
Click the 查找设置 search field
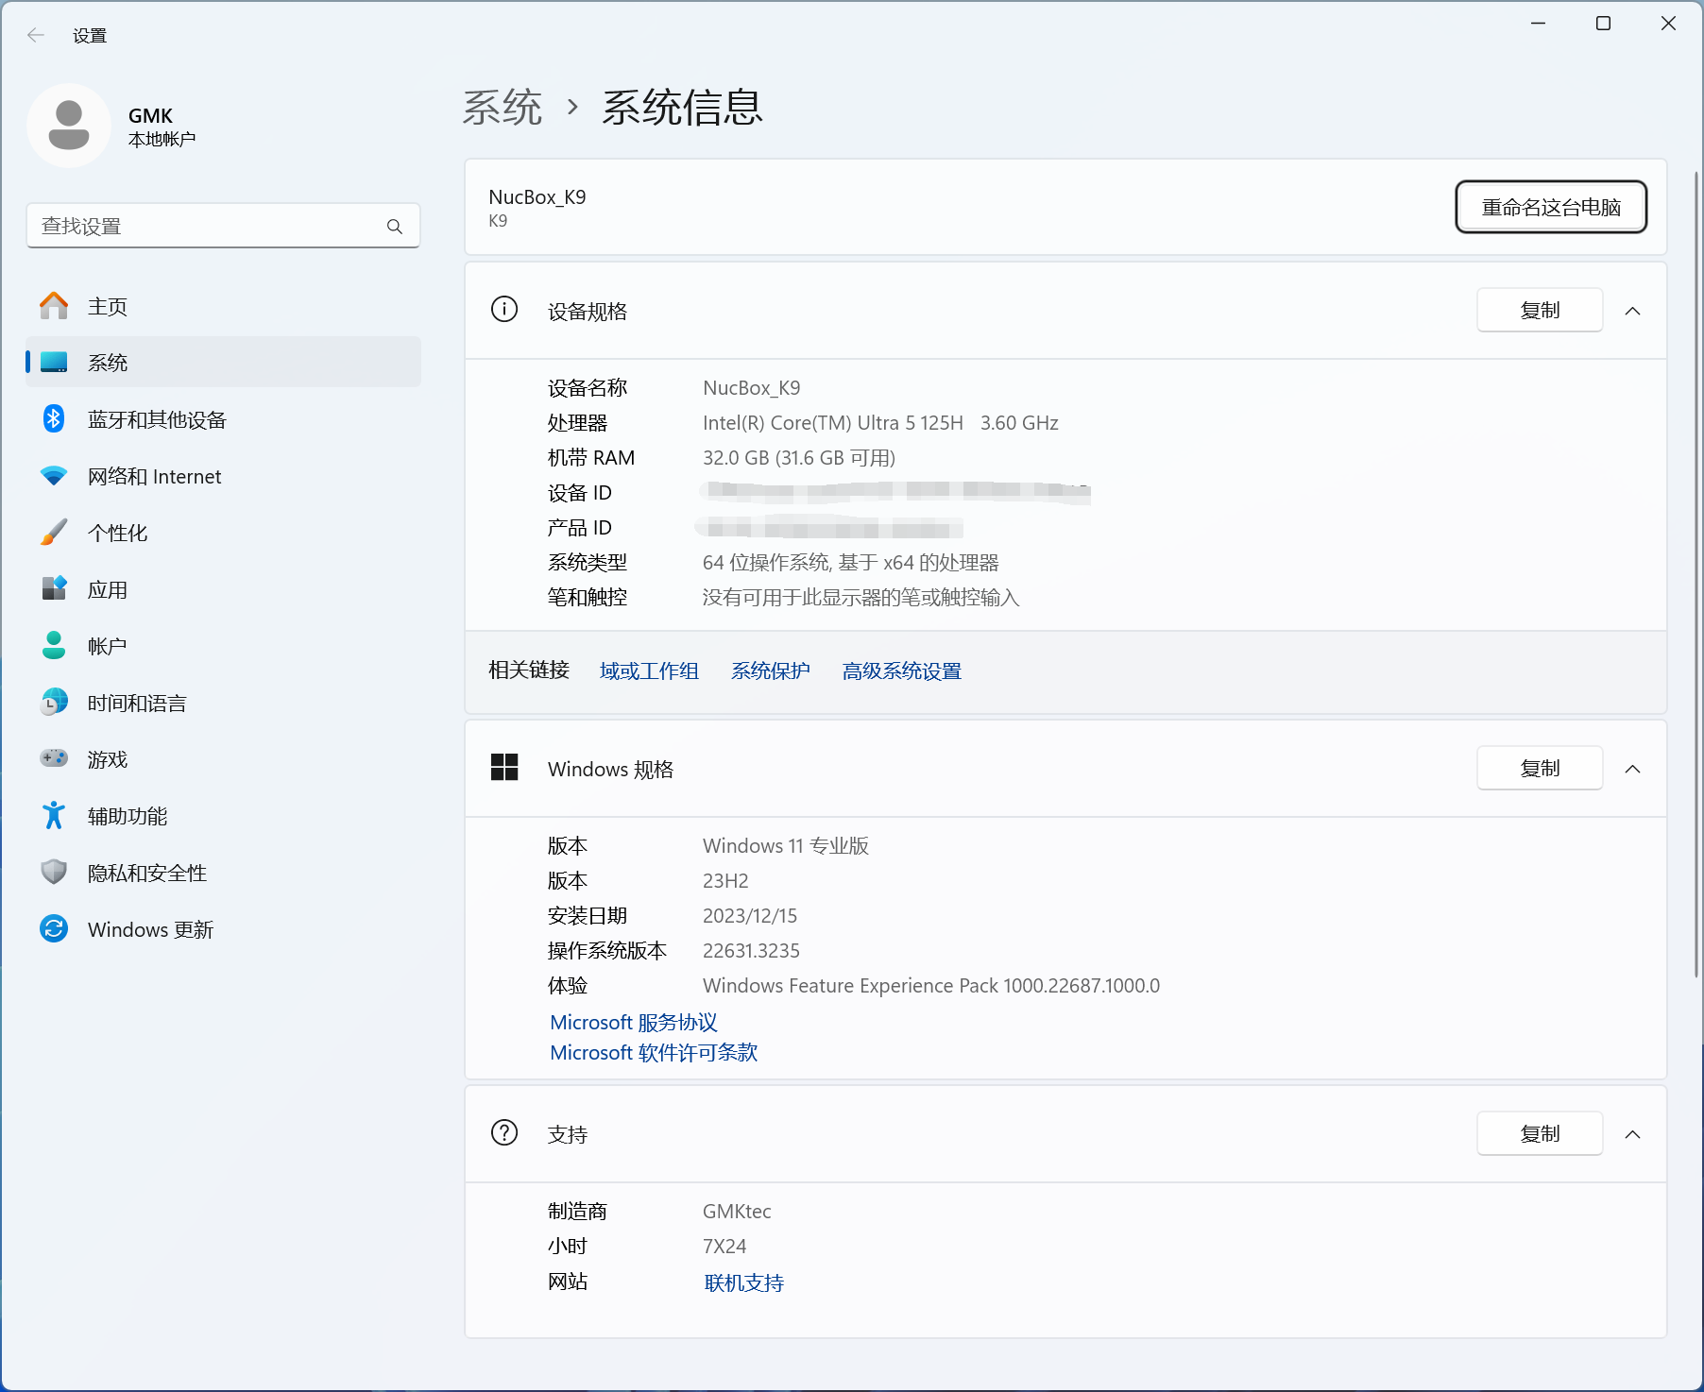point(208,227)
